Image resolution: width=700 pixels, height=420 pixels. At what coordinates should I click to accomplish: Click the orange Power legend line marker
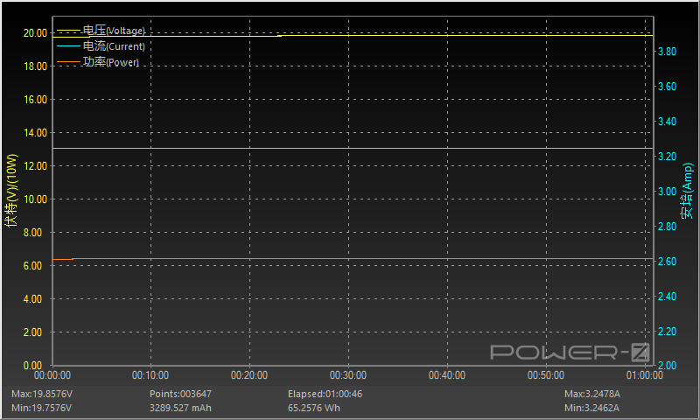[x=67, y=62]
